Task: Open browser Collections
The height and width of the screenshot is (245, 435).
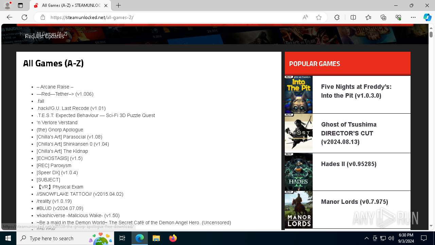Action: pos(383,17)
